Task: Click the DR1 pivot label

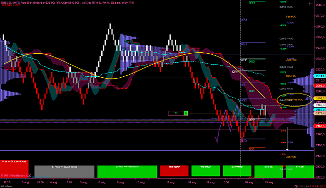Action: [251, 91]
